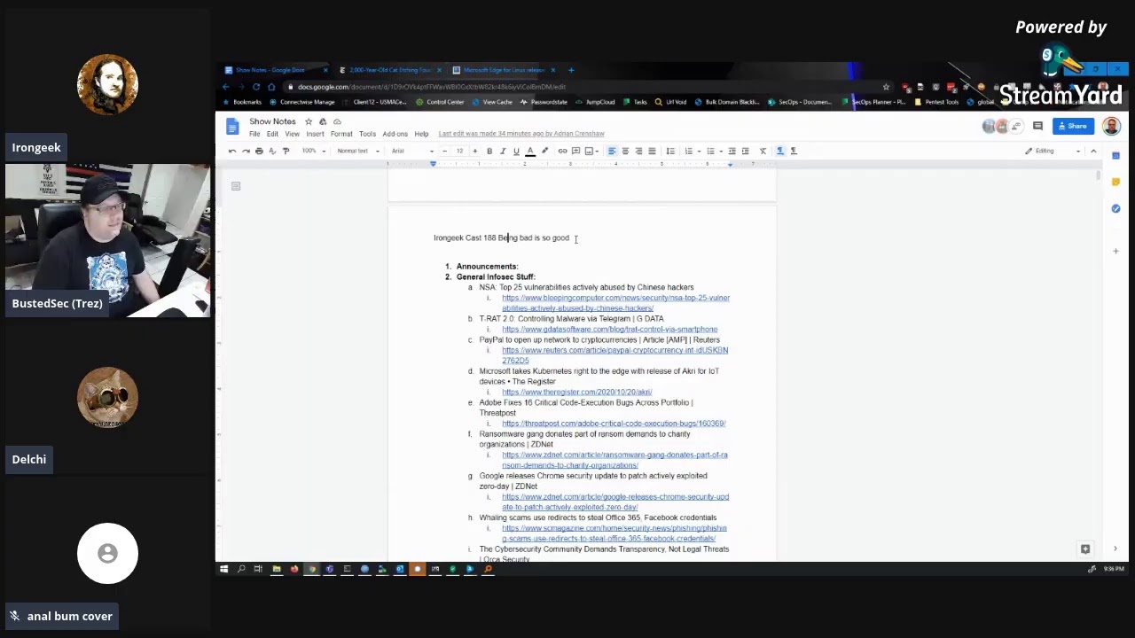Viewport: 1135px width, 638px height.
Task: Open comment history
Action: [1037, 126]
